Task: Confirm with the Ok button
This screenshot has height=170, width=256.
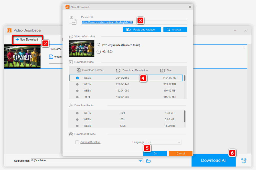Action: [155, 153]
